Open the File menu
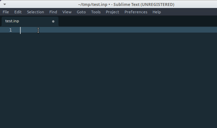 [6, 12]
